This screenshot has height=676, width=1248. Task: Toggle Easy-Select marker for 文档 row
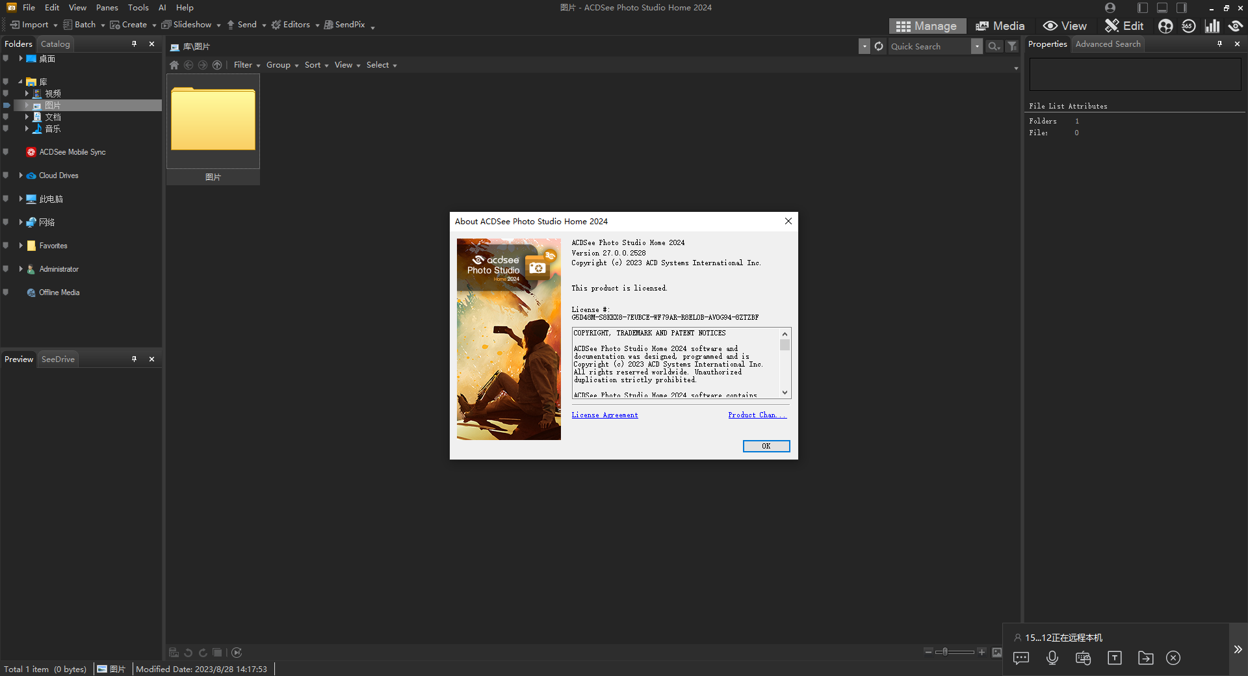pyautogui.click(x=6, y=117)
